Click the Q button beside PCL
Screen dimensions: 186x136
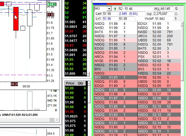point(176,9)
